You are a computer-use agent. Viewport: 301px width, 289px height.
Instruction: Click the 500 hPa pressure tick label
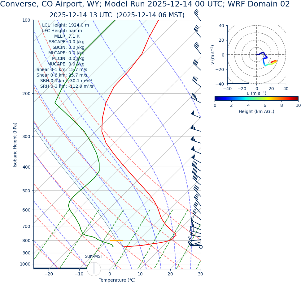point(26,191)
